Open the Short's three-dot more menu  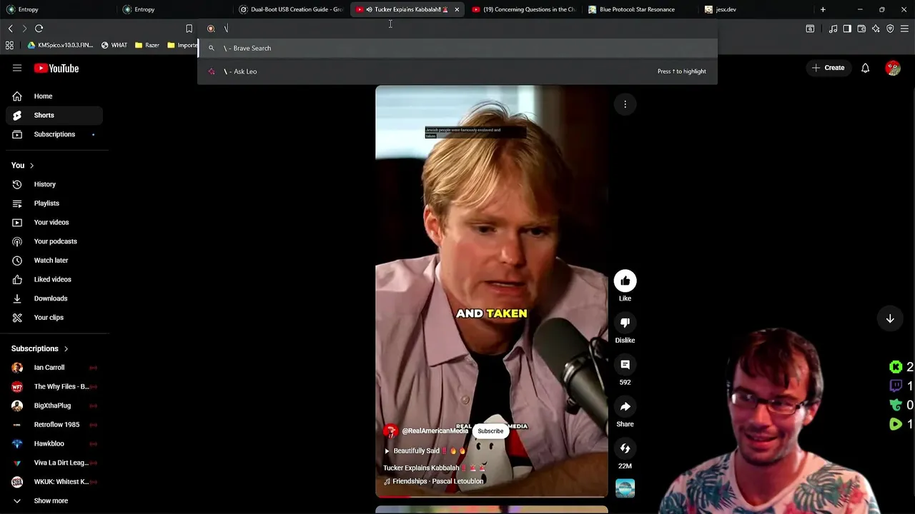625,104
